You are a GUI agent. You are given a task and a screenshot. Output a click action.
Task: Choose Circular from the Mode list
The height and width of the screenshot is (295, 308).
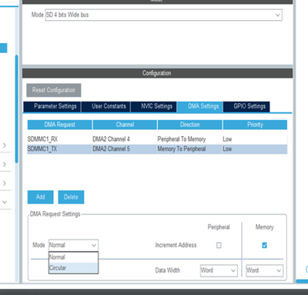click(73, 268)
